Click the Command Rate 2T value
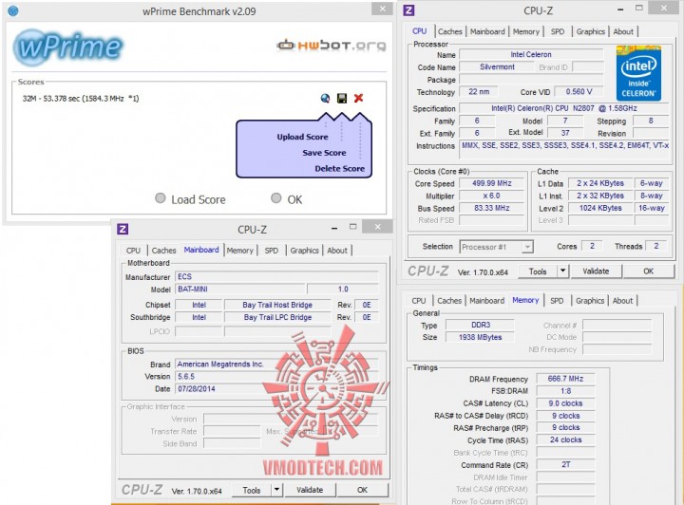The width and height of the screenshot is (684, 505). (x=566, y=464)
